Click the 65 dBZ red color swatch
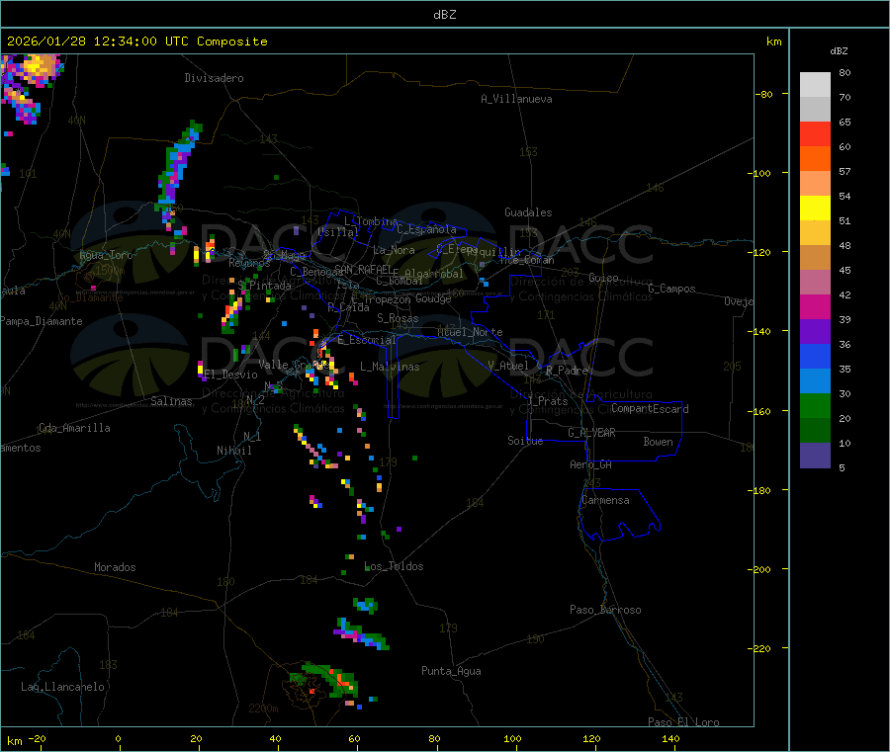 pos(815,133)
